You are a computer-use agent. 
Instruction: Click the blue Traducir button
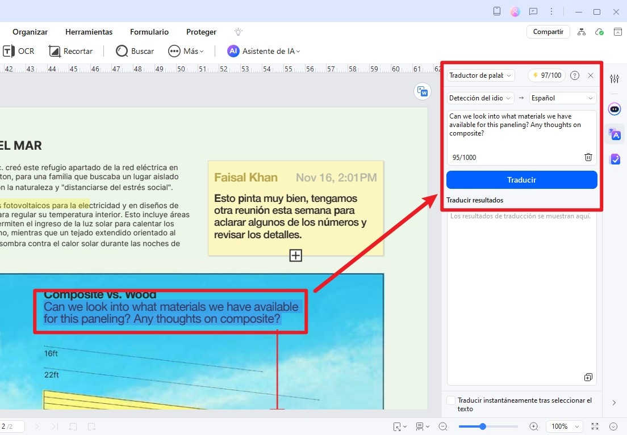pyautogui.click(x=521, y=180)
